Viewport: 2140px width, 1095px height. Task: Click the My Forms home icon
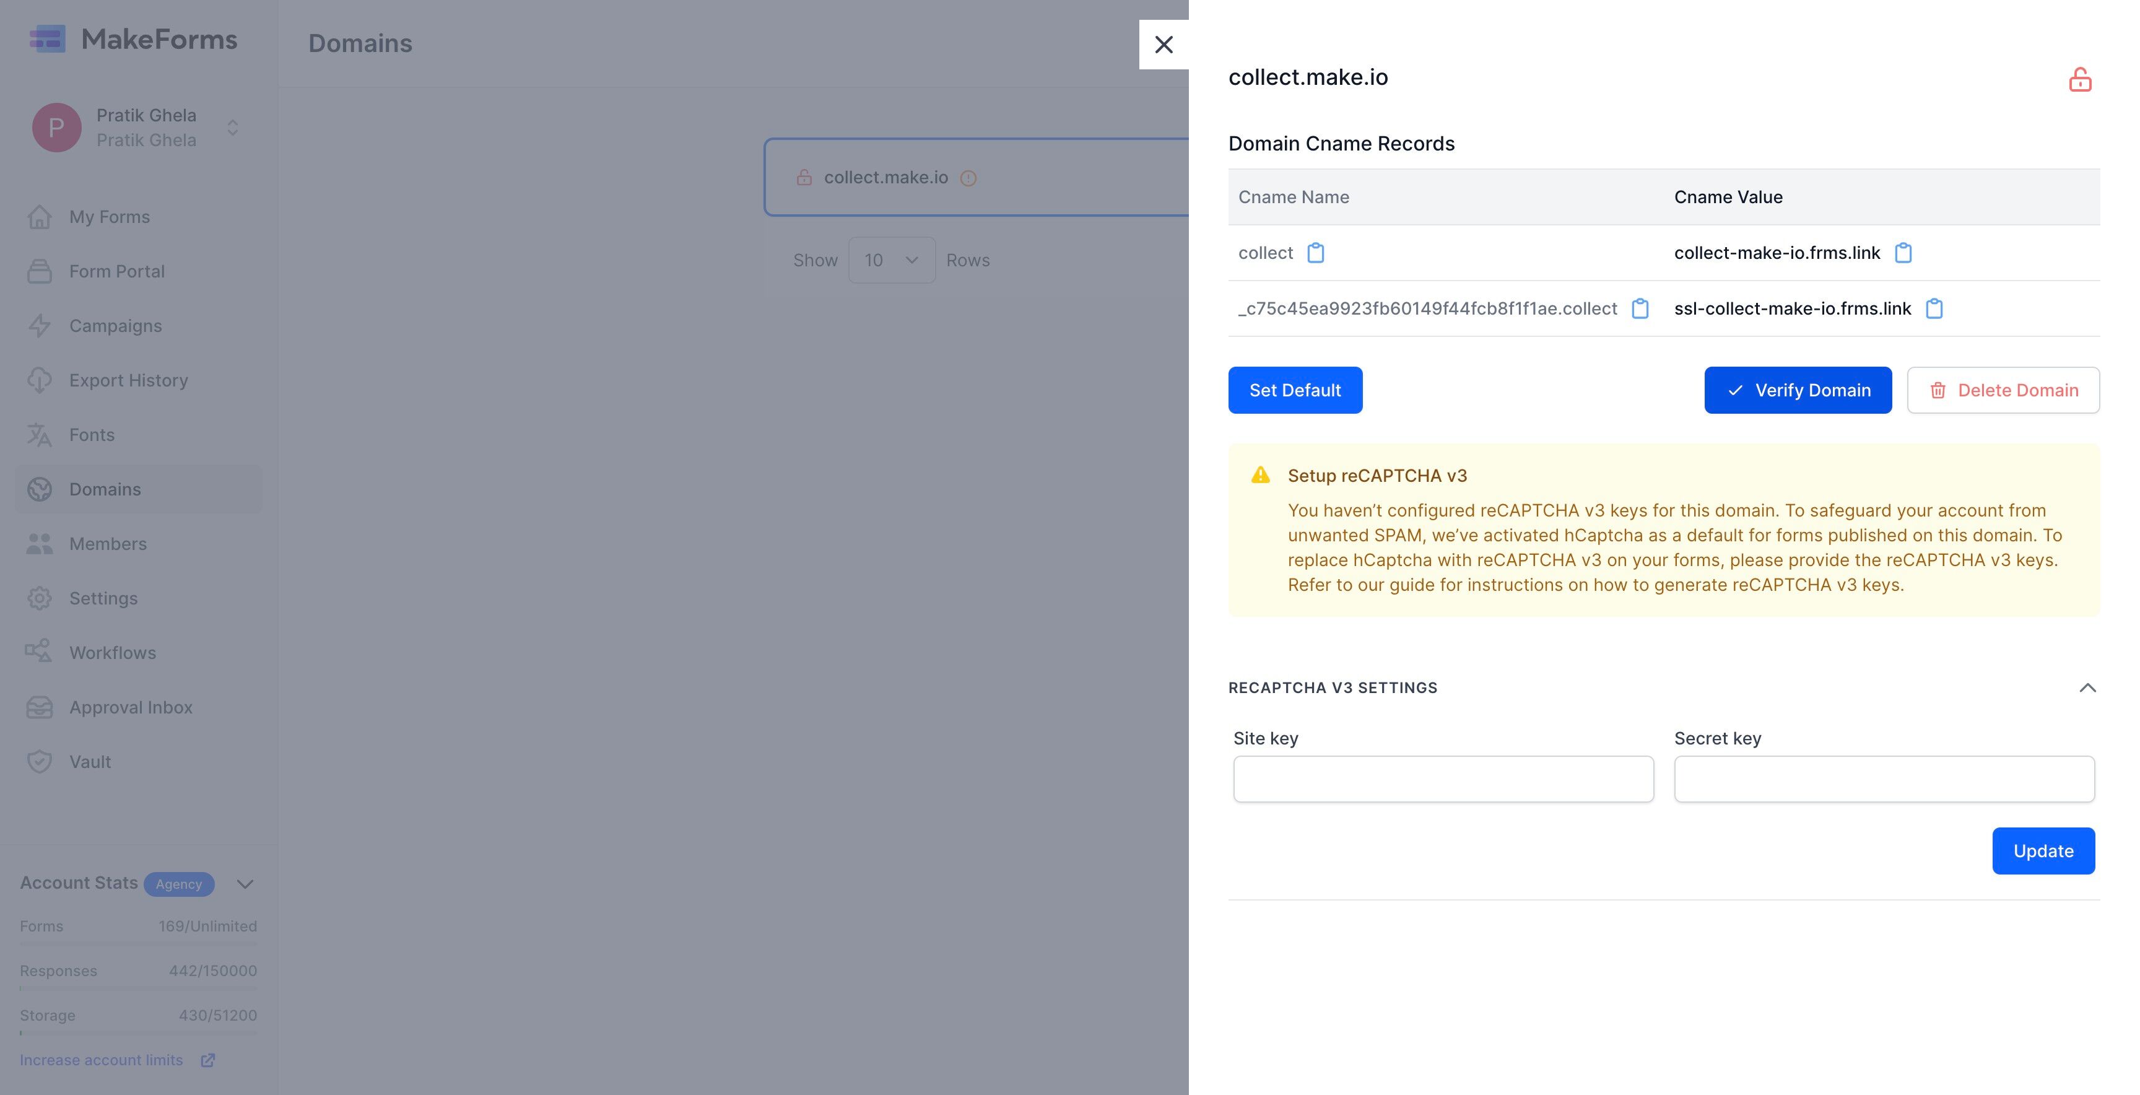coord(39,217)
